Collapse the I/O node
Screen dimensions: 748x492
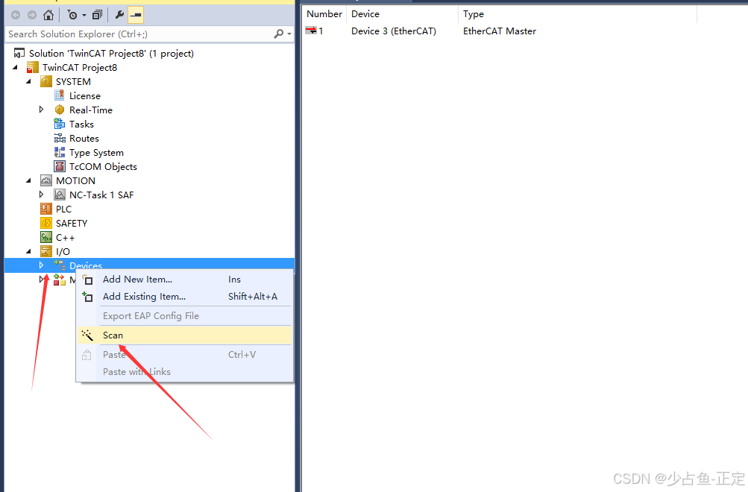pyautogui.click(x=29, y=251)
